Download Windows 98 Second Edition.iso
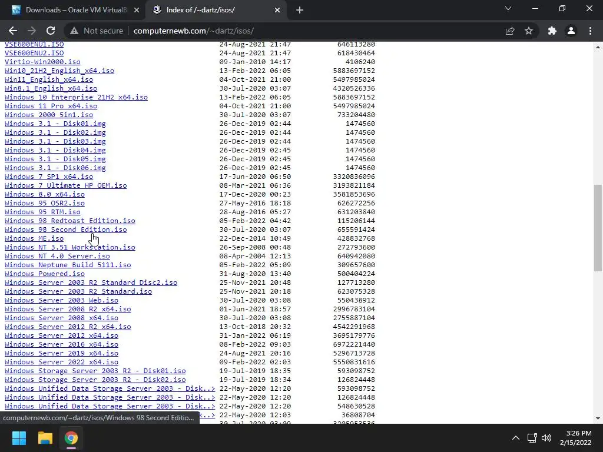This screenshot has width=603, height=452. point(65,230)
